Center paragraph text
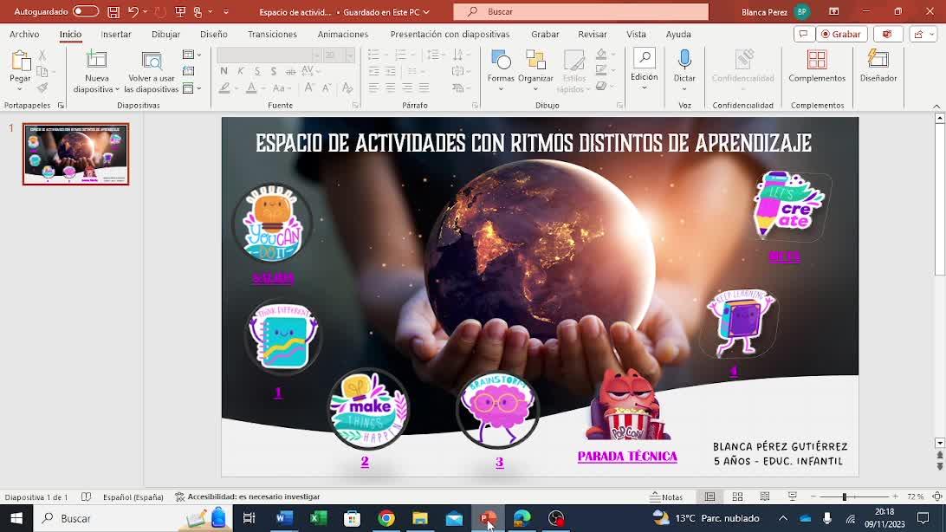946x532 pixels. point(391,88)
